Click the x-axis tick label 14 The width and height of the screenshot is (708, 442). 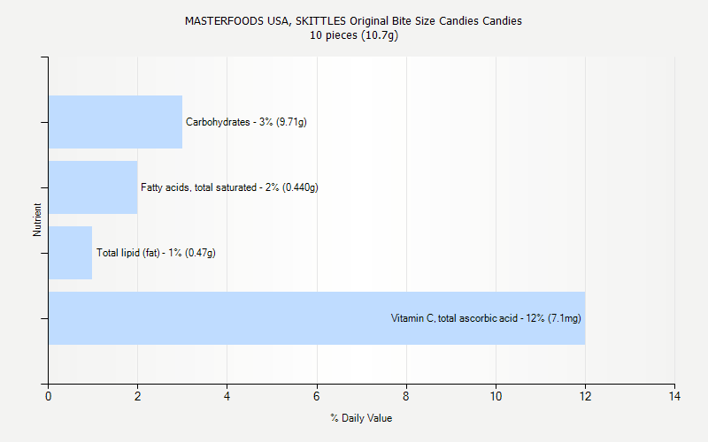(x=674, y=396)
